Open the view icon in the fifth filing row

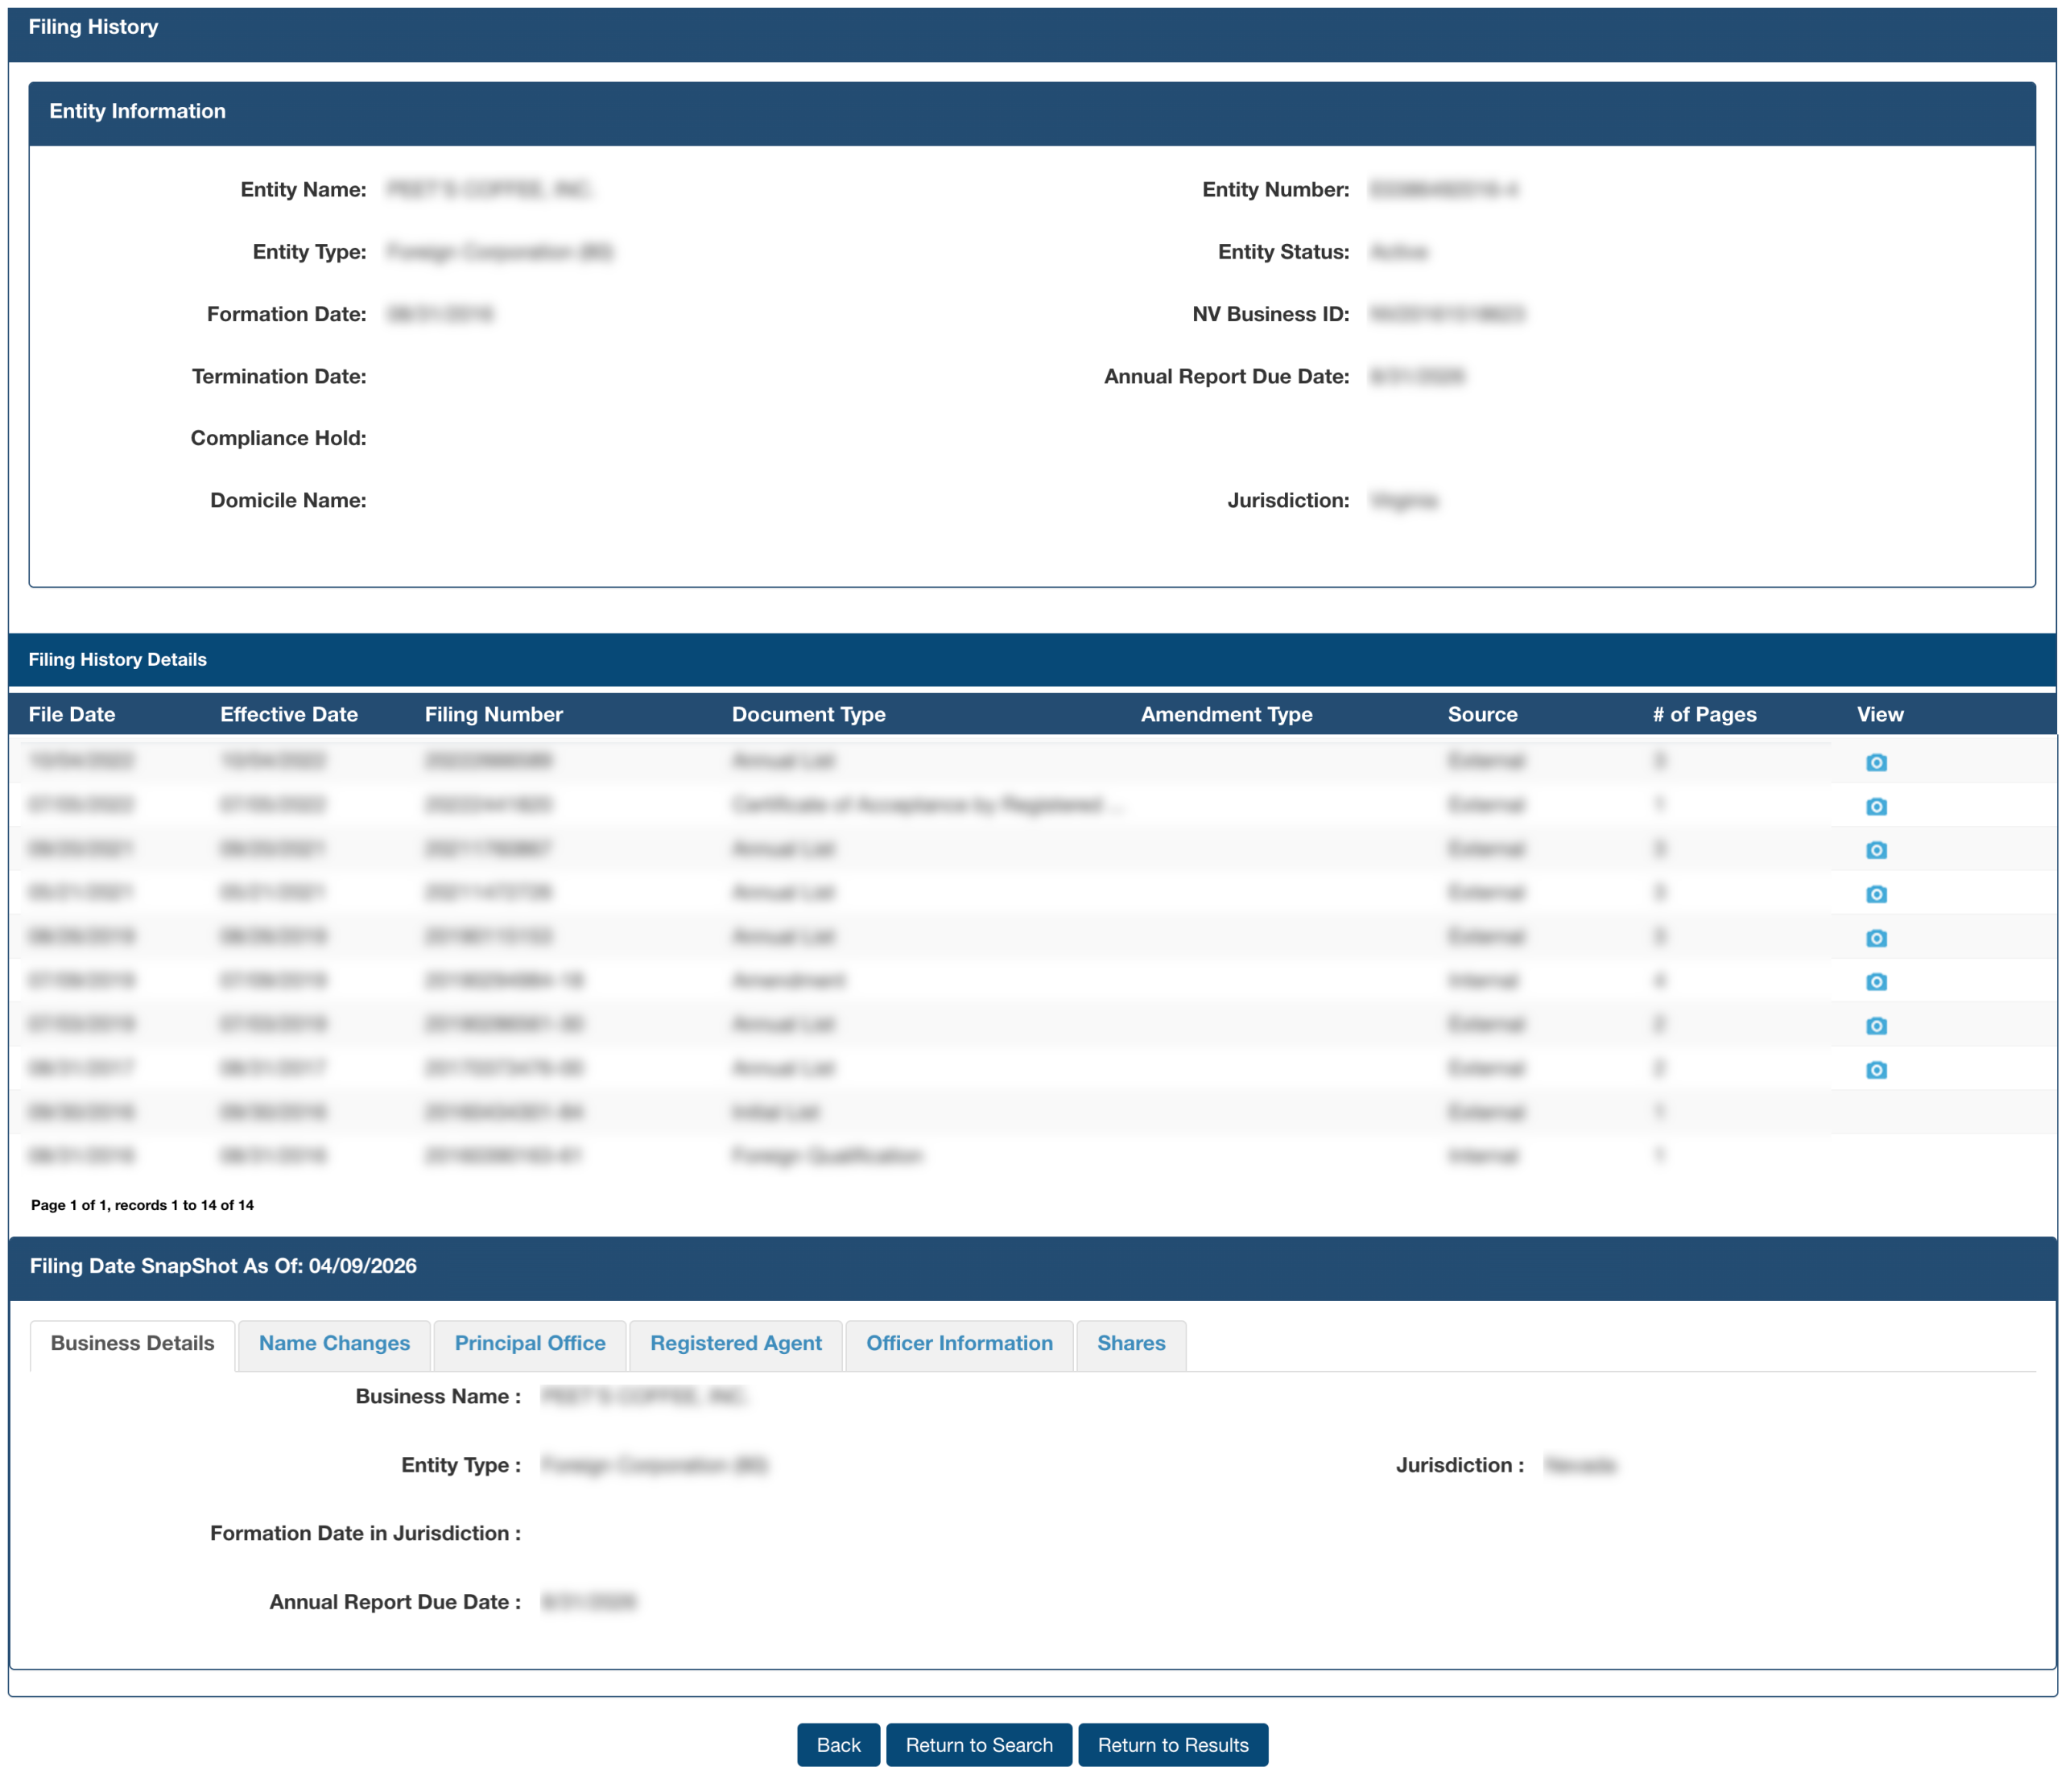pos(1876,938)
